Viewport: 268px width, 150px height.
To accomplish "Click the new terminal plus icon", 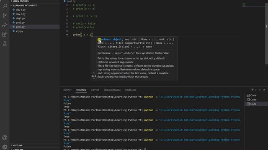I will (x=252, y=90).
